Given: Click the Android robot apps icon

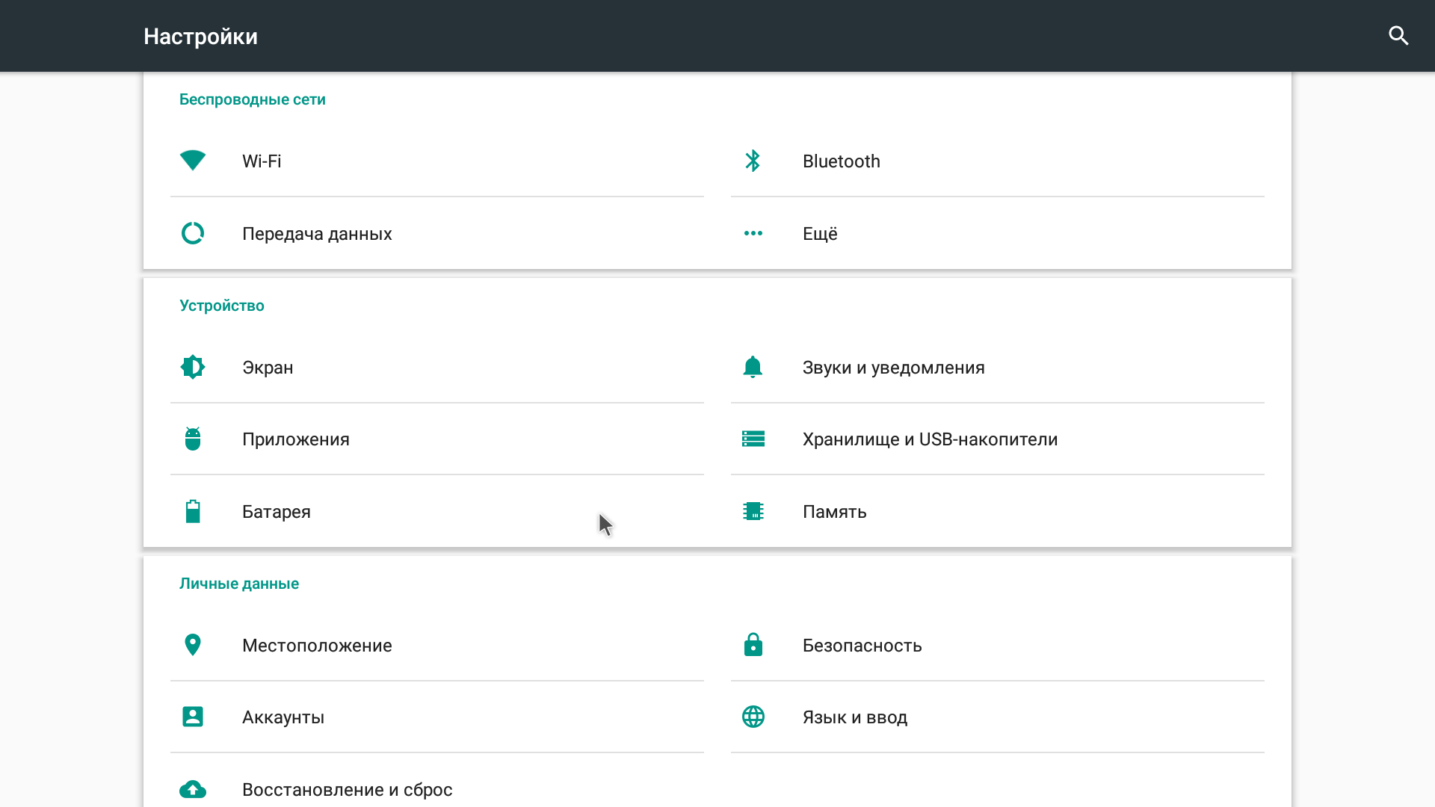Looking at the screenshot, I should [193, 439].
